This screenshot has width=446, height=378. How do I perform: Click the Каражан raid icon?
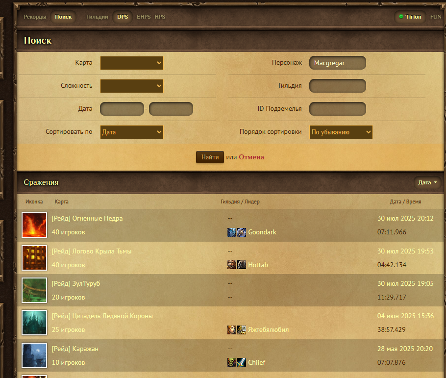click(x=34, y=355)
